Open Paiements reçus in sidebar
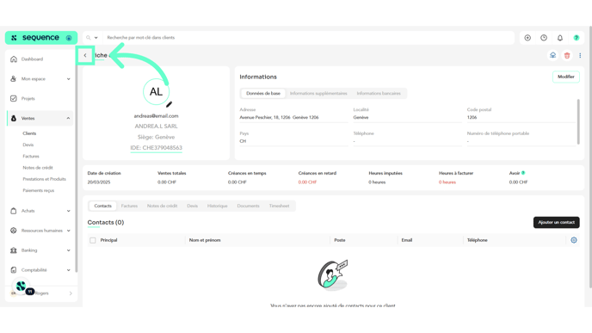592x333 pixels. pos(38,191)
